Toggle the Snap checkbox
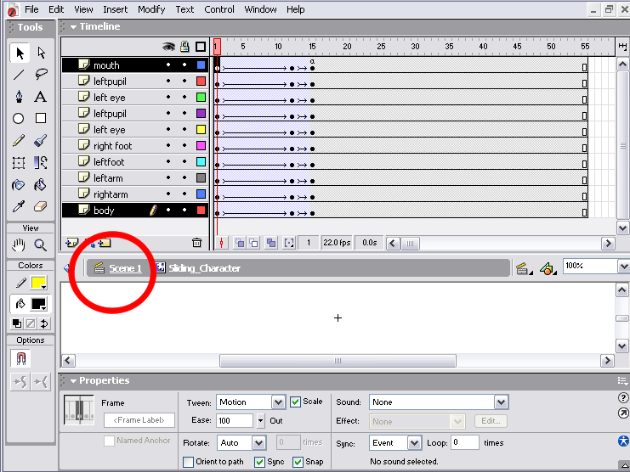This screenshot has width=630, height=472. 298,462
